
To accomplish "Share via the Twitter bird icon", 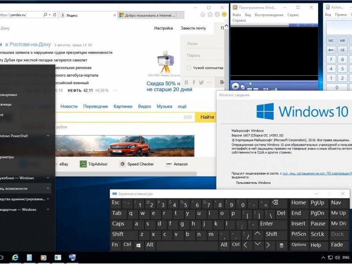I will point(202,82).
